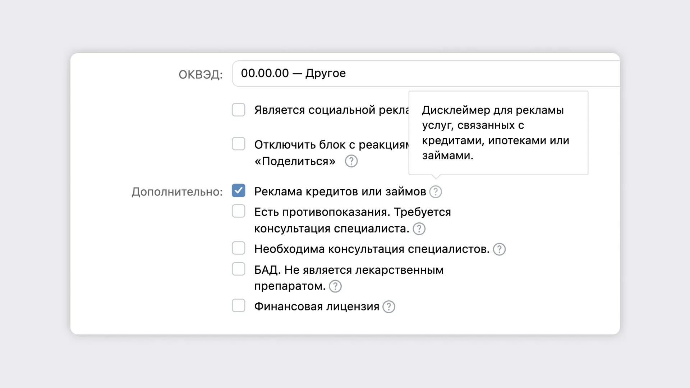The height and width of the screenshot is (388, 690).
Task: Click help icon after консультация специалиста
Action: tap(419, 229)
